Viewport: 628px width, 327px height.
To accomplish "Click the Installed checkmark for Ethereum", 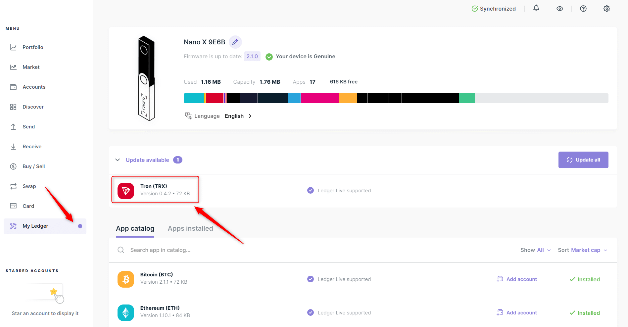I will point(585,312).
